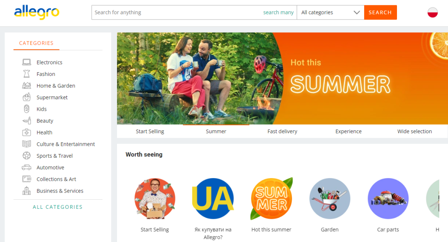Screen dimensions: 448x242
Task: Open the Car parts circle thumbnail
Action: click(388, 198)
